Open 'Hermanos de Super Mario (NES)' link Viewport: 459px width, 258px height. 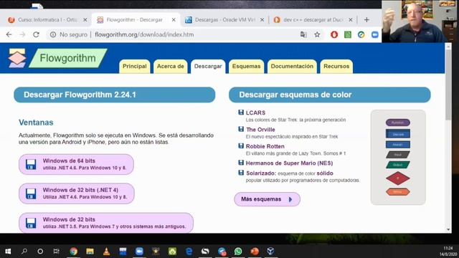(x=289, y=163)
